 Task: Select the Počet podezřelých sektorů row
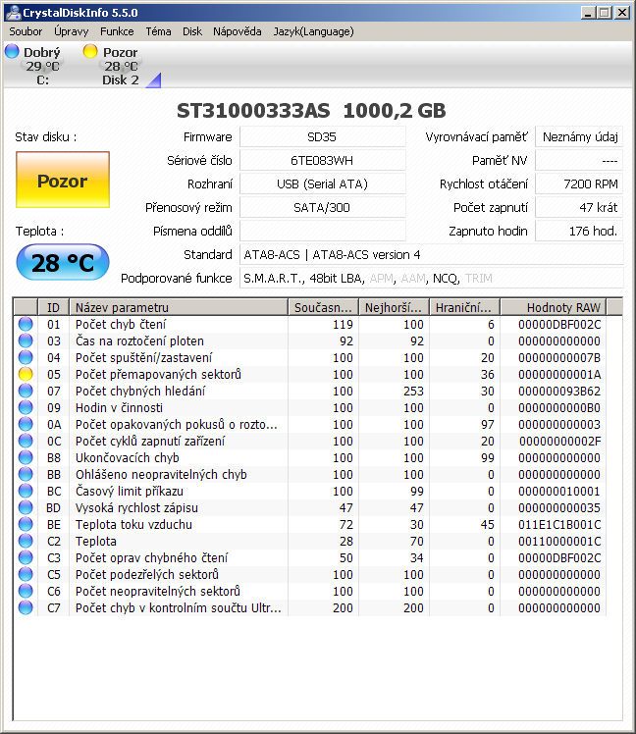[310, 574]
